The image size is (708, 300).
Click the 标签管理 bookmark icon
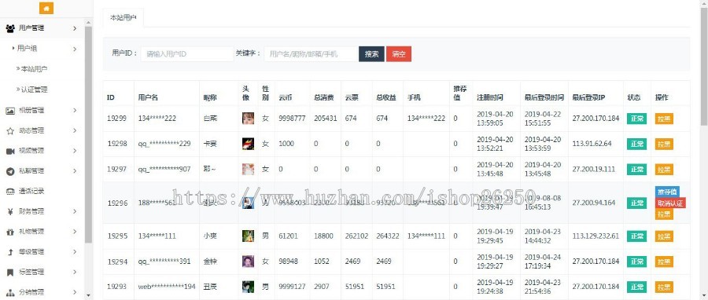(x=10, y=272)
